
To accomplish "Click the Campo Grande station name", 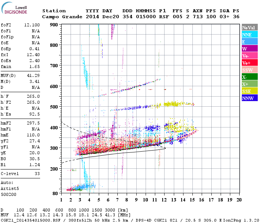I will click(62, 17).
